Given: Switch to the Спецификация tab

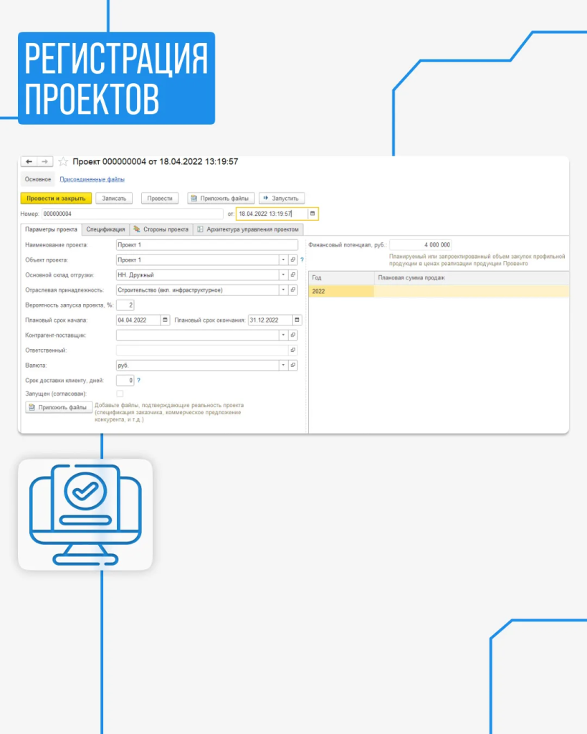Looking at the screenshot, I should tap(105, 229).
